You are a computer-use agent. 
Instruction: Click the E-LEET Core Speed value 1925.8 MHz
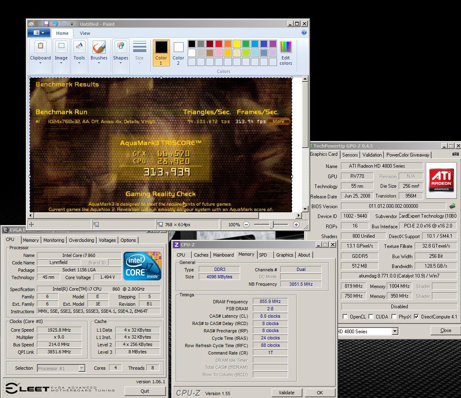59,330
